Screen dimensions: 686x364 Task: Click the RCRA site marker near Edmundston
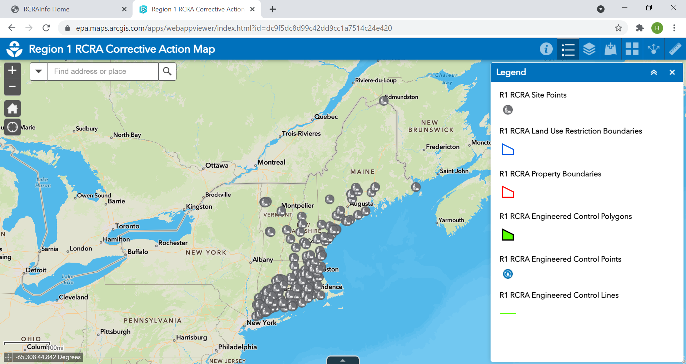[x=384, y=101]
